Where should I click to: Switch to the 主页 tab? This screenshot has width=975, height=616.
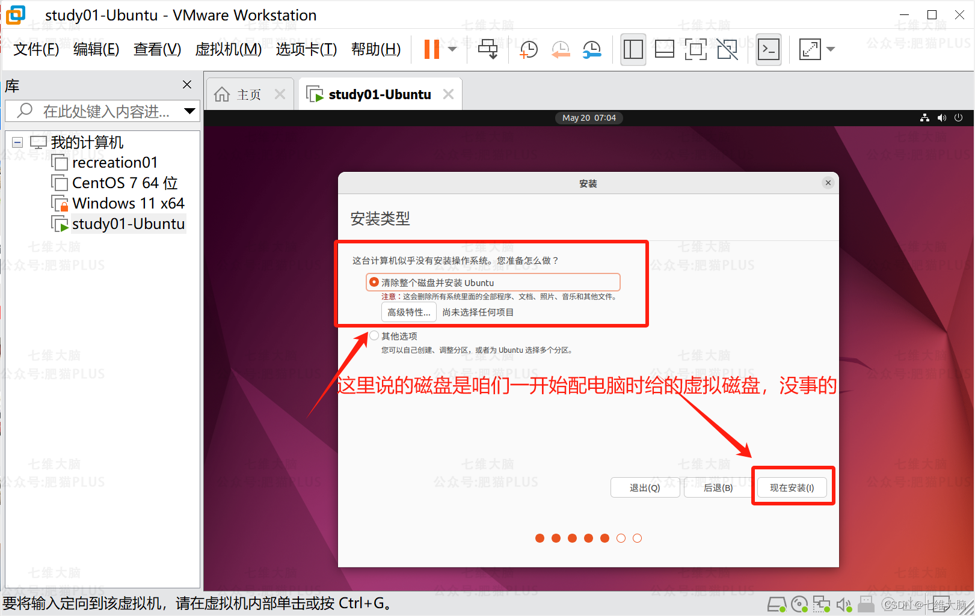point(249,94)
